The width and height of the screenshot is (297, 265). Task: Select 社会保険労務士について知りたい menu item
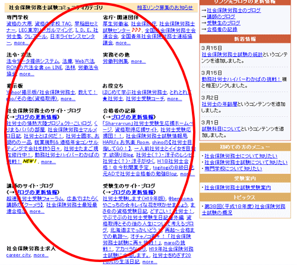point(241,156)
